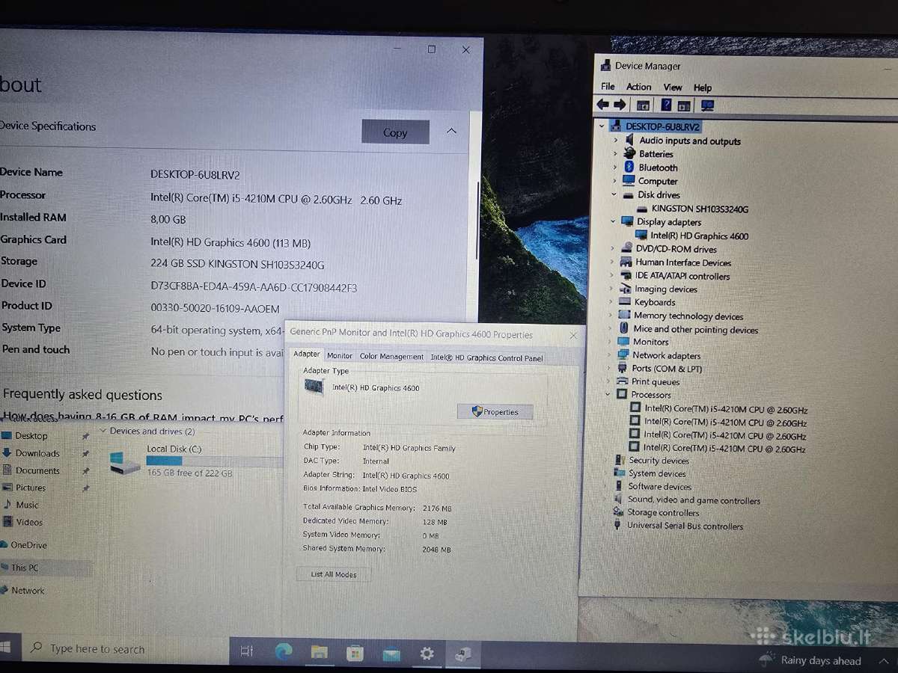The image size is (898, 673).
Task: Open Pictures in File Explorer sidebar
Action: tap(31, 488)
